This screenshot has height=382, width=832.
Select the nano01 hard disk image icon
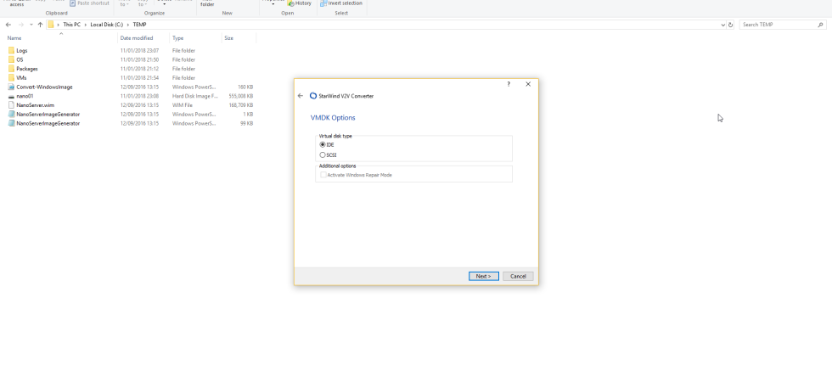[x=11, y=96]
